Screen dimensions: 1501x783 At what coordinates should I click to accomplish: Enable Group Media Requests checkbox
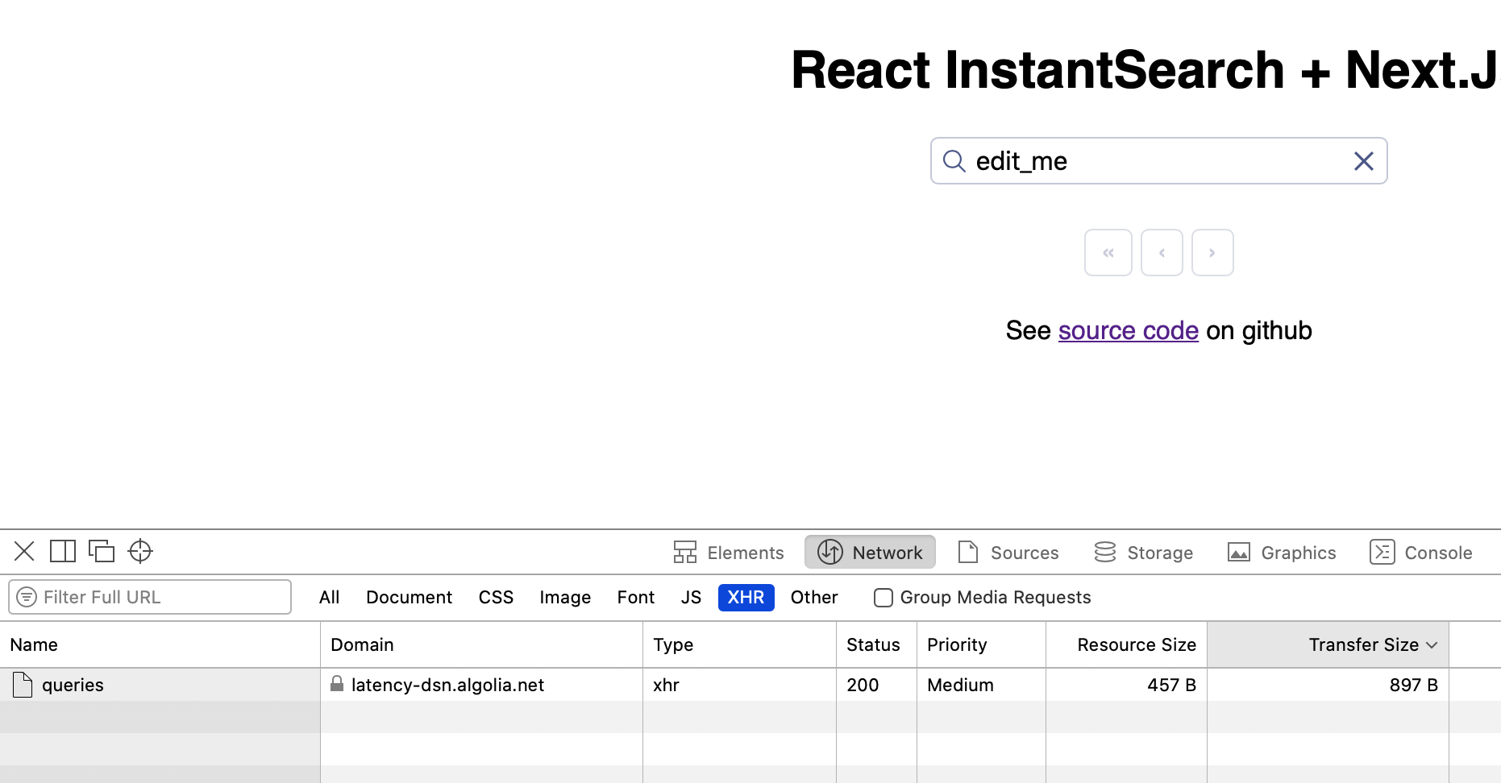click(x=884, y=598)
